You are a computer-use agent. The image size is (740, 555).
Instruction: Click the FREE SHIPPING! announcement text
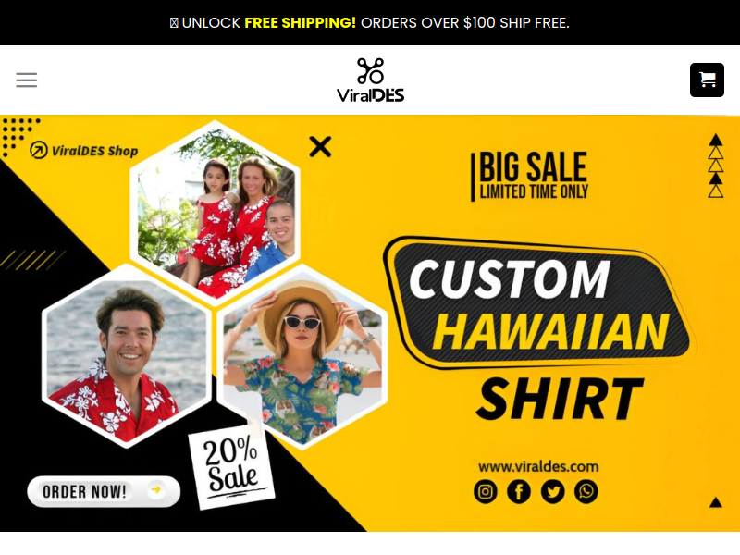(300, 22)
